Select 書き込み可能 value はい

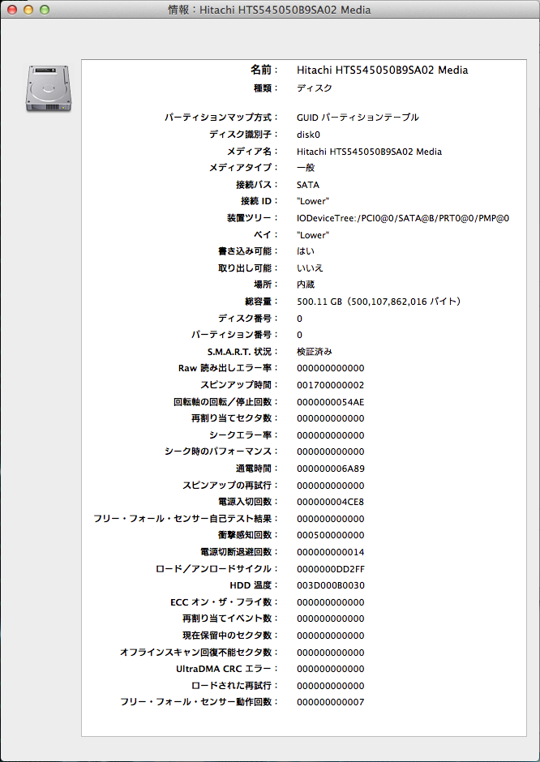tap(305, 251)
